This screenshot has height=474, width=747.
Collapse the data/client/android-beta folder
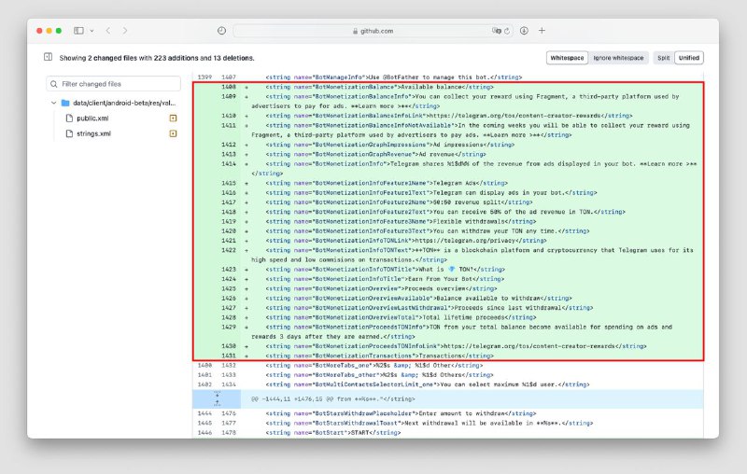coord(54,103)
